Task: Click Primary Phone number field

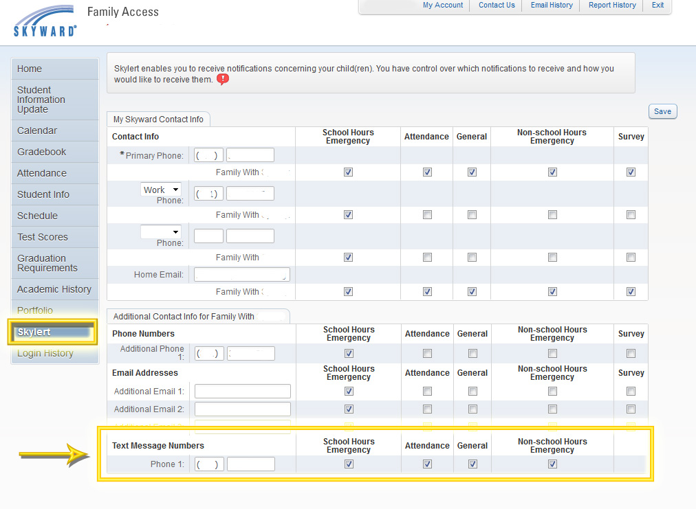Action: point(250,155)
